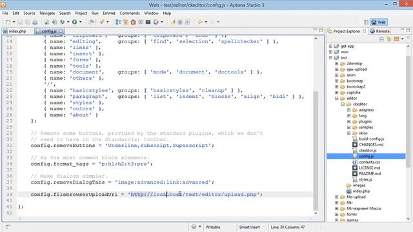Viewport: 413px width, 232px height.
Task: Expand the skins folder
Action: click(x=348, y=133)
